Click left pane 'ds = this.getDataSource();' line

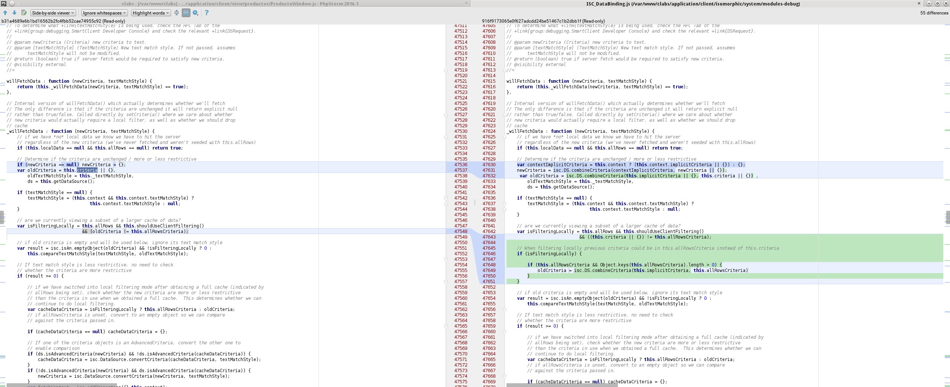tap(61, 181)
